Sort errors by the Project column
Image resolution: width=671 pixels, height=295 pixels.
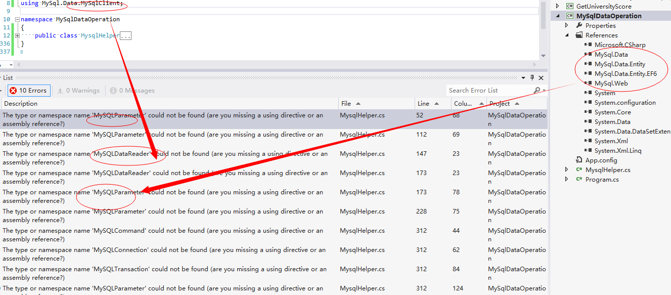(x=517, y=103)
